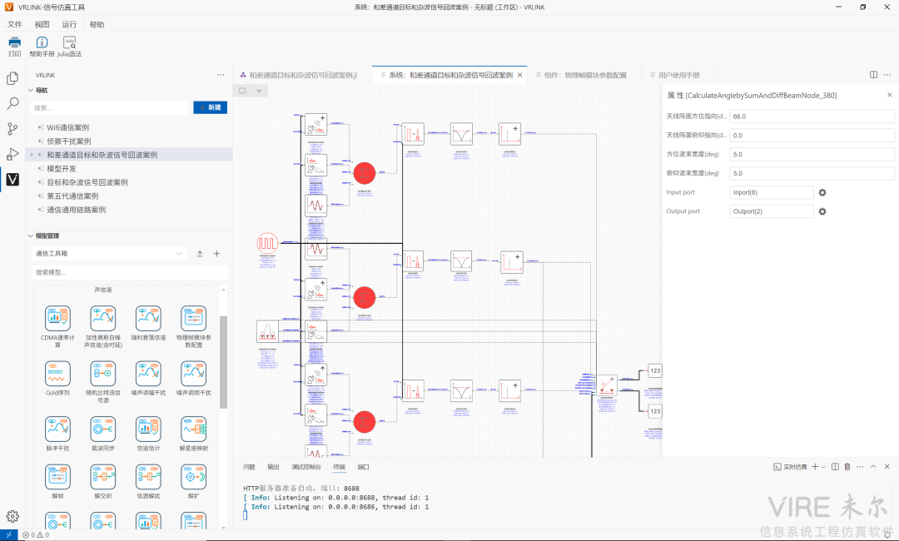Select the 解扩 model icon
Image resolution: width=899 pixels, height=541 pixels.
pyautogui.click(x=193, y=477)
